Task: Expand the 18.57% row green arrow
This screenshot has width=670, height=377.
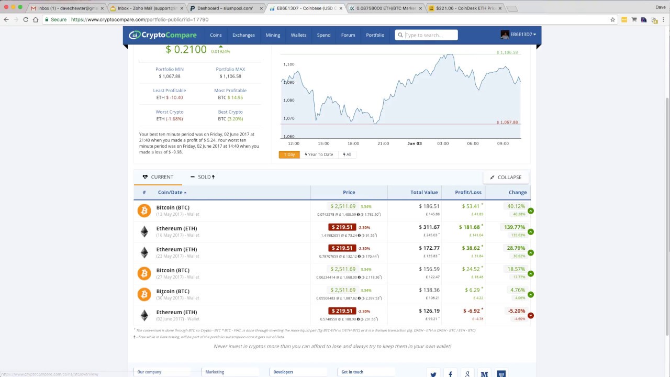Action: click(x=531, y=274)
